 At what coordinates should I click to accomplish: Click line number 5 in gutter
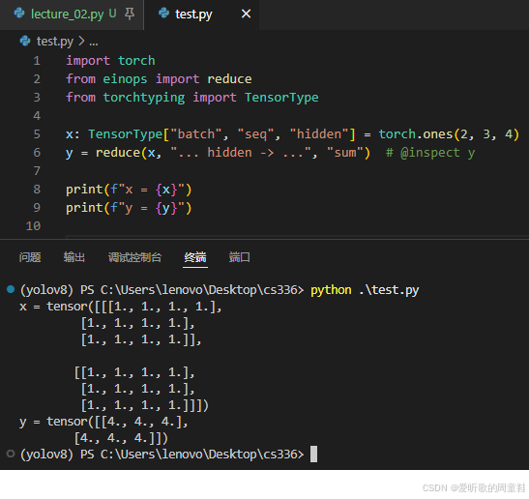(37, 134)
